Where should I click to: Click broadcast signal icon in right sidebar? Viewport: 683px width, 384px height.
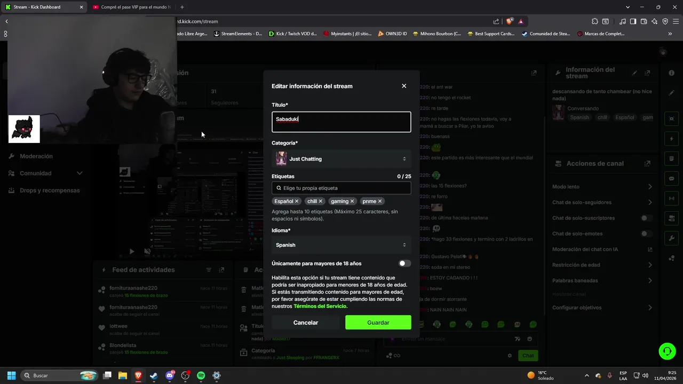point(671,198)
